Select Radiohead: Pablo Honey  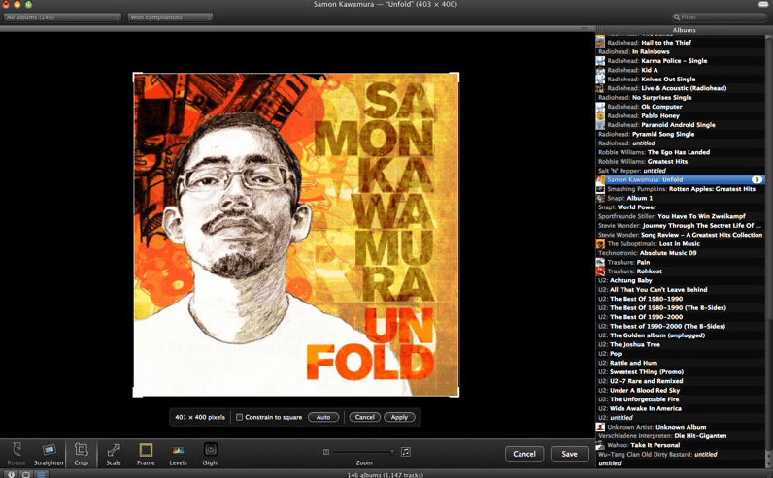[681, 115]
